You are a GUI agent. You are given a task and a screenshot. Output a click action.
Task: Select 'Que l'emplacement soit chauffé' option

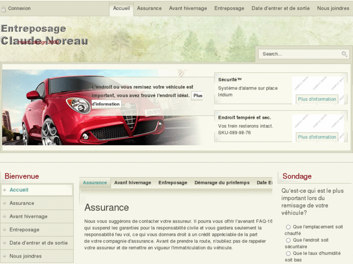coord(288,227)
